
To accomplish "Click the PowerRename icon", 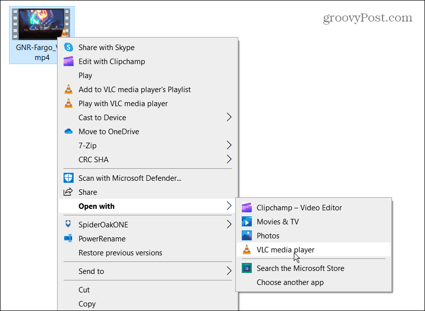I will point(68,238).
